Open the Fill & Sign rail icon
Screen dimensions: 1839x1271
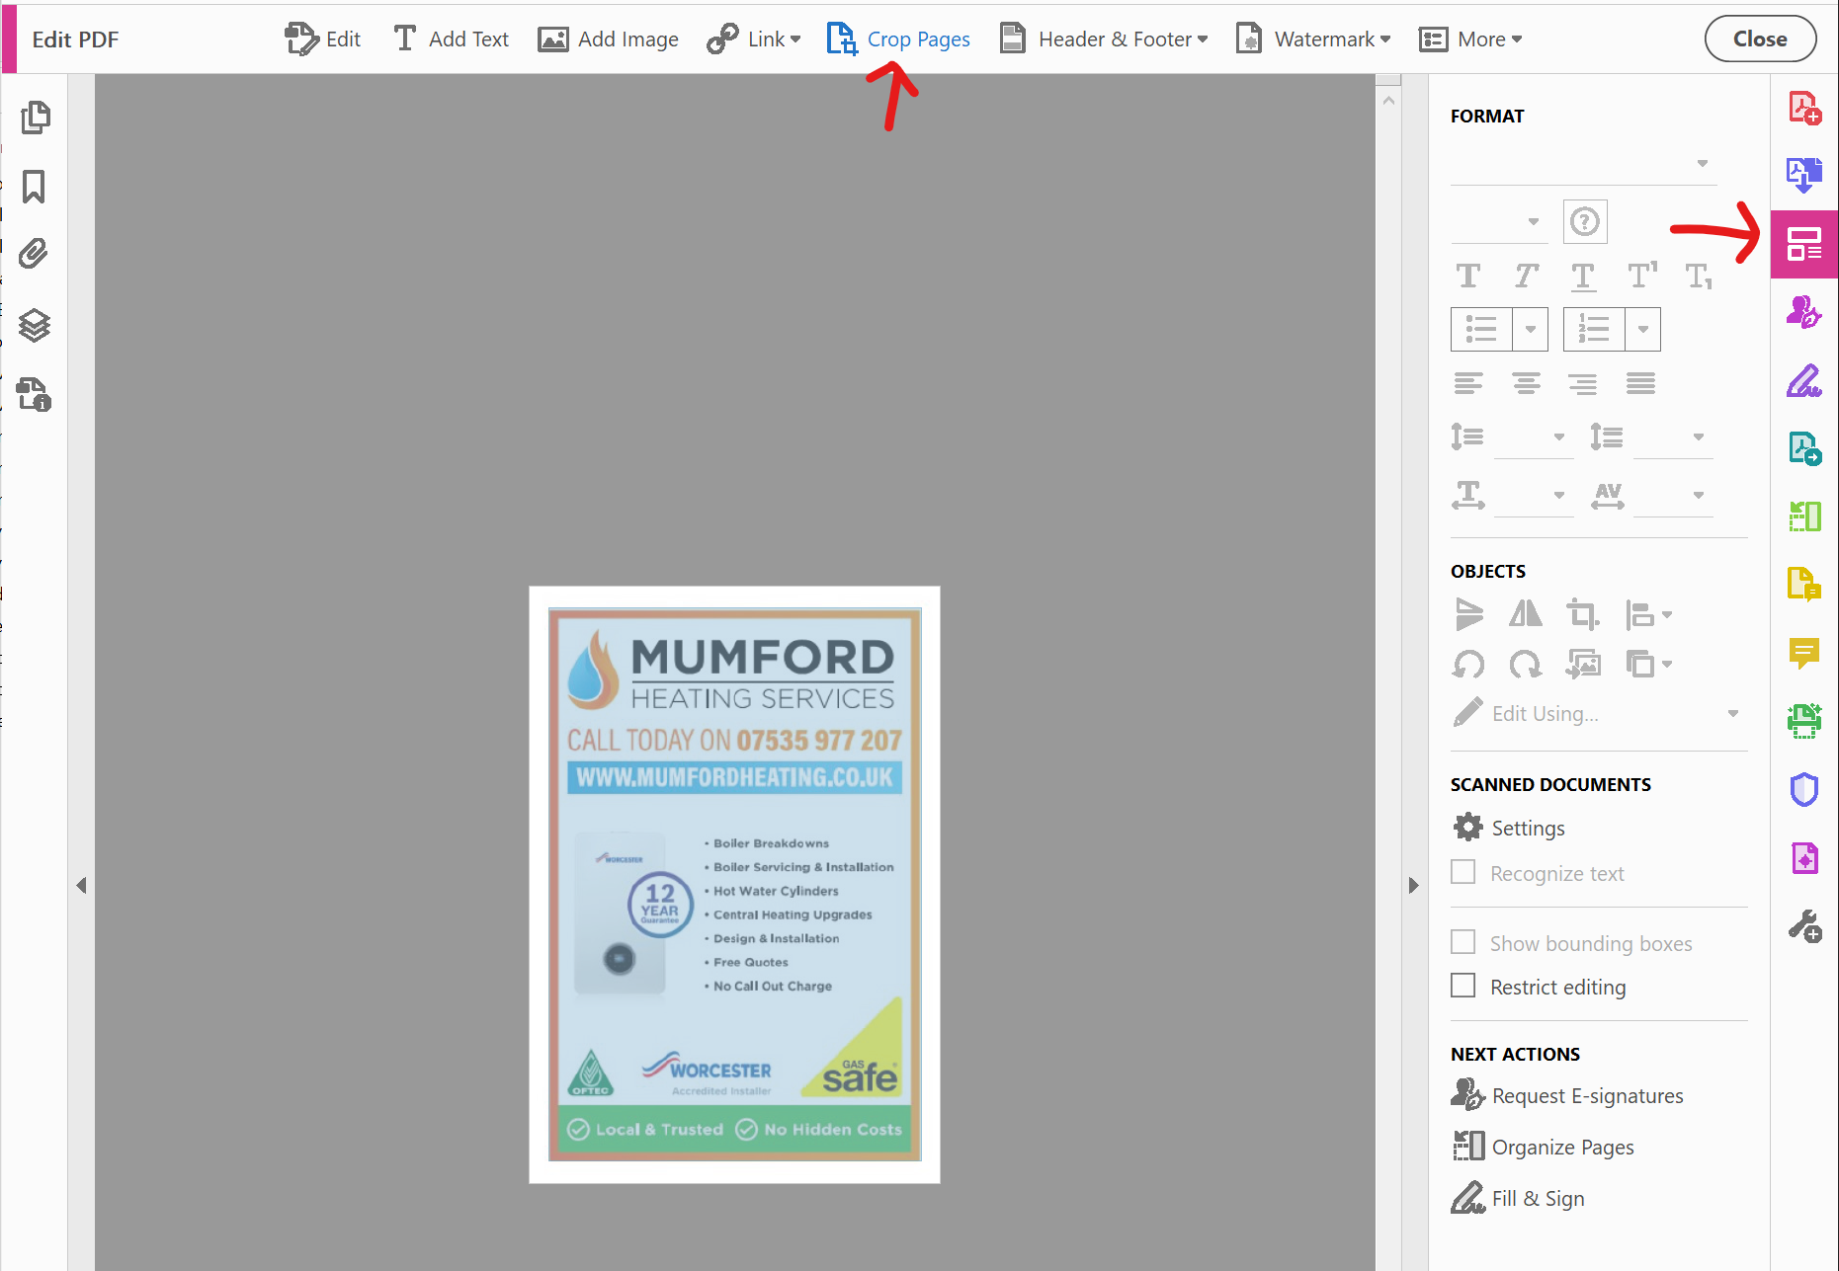1804,380
